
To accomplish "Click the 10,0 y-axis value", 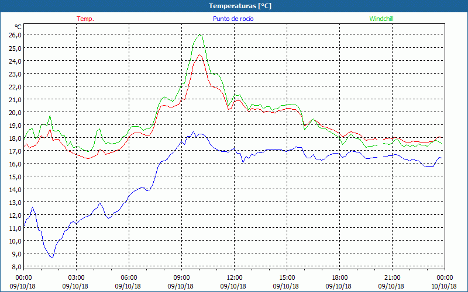I will tap(15, 241).
